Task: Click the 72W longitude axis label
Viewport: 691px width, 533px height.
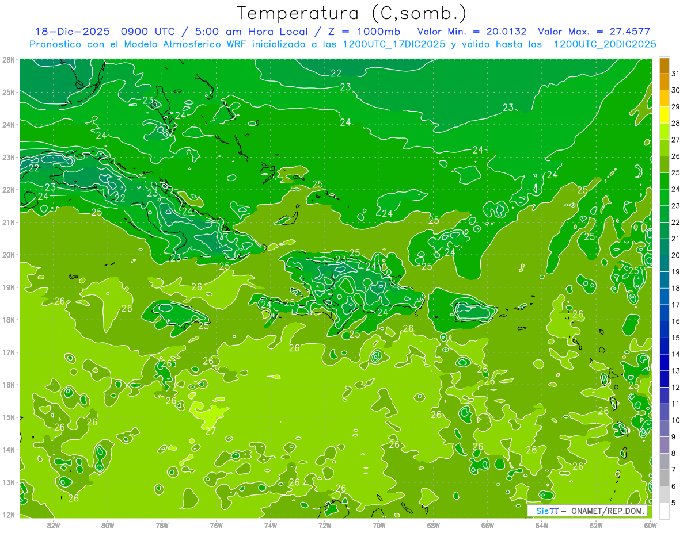Action: (325, 525)
